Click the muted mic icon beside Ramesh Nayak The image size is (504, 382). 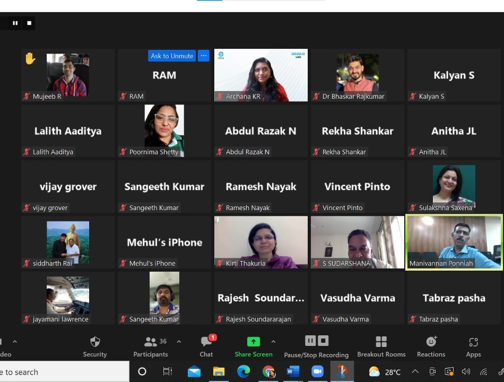pyautogui.click(x=220, y=208)
